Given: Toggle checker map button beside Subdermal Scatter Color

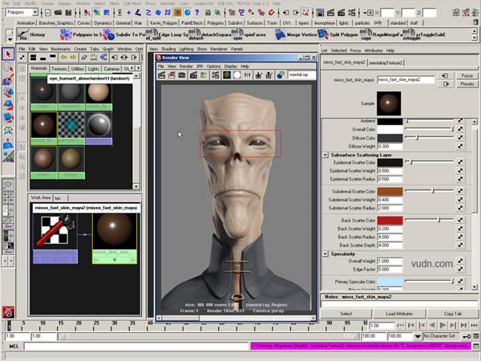Looking at the screenshot, I should (x=460, y=191).
